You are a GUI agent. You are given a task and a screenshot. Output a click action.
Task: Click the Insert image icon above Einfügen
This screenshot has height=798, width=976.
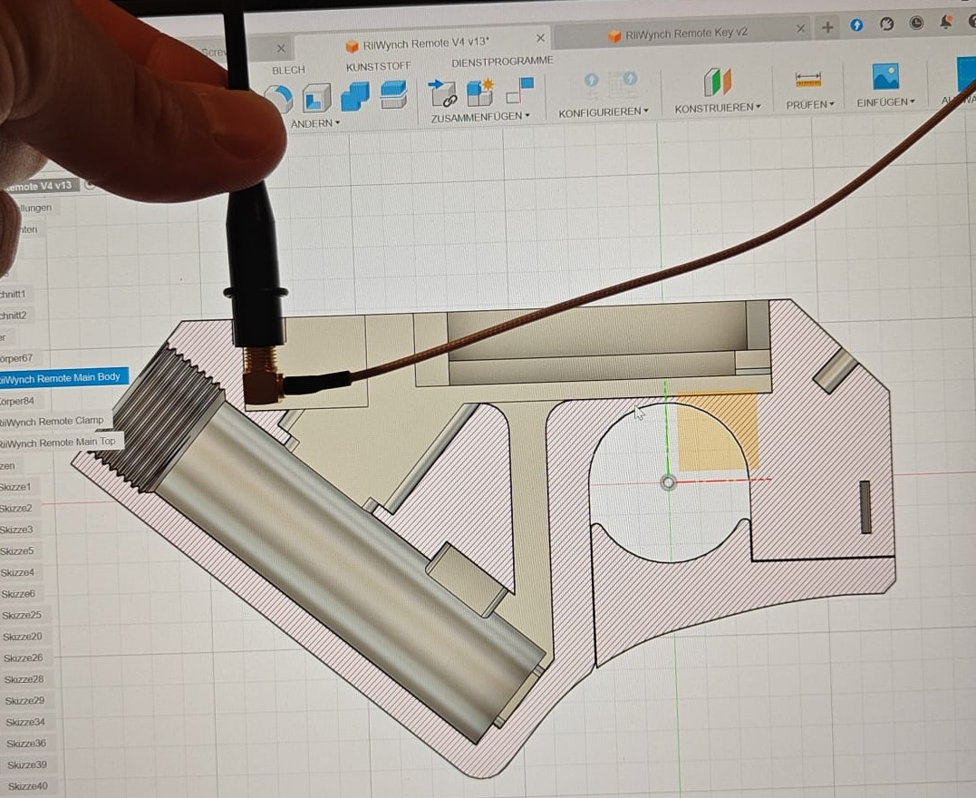point(885,77)
